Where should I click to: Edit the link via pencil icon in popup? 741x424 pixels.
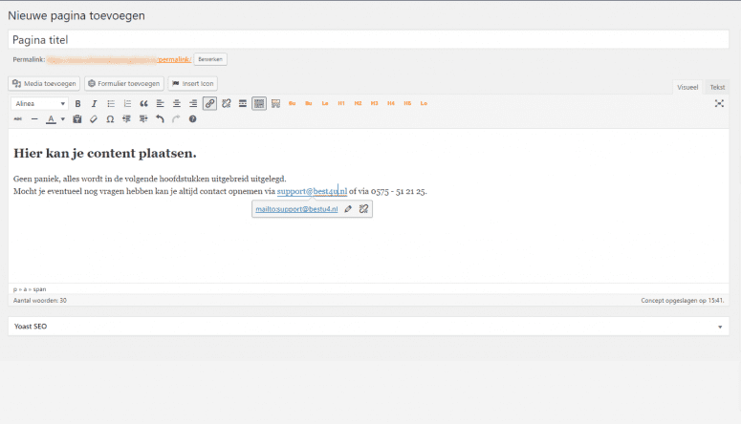click(x=348, y=208)
